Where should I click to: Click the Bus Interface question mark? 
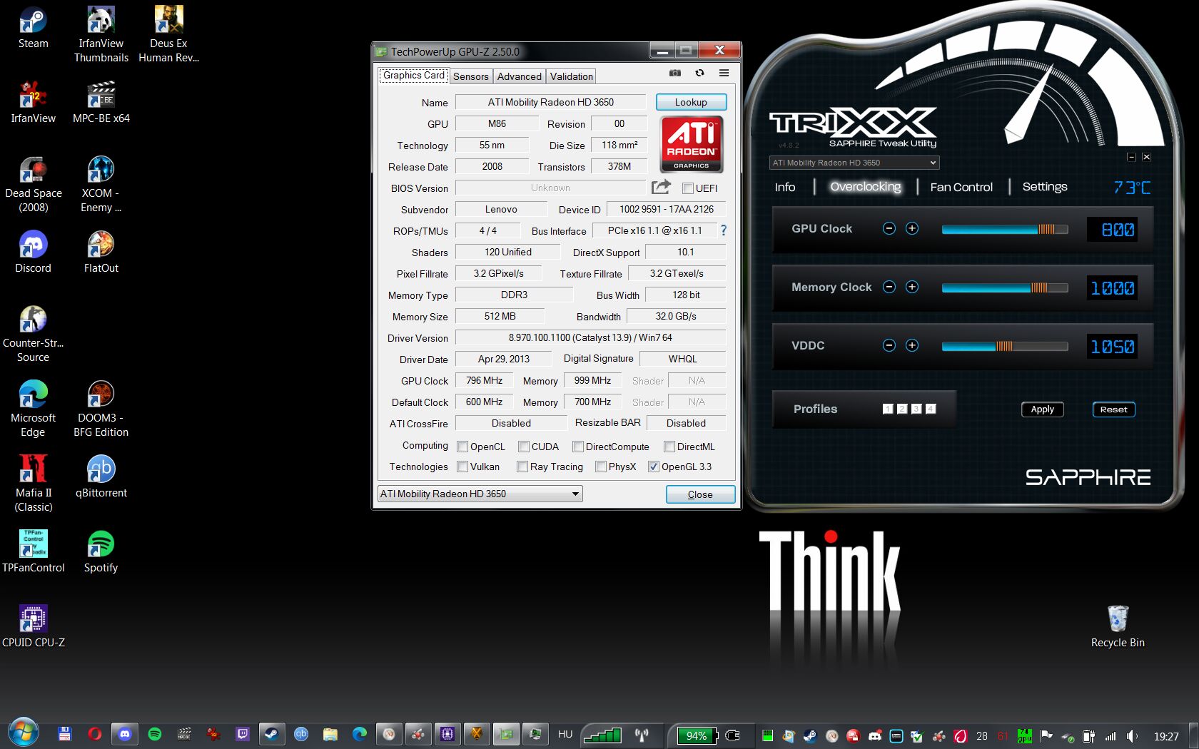724,230
